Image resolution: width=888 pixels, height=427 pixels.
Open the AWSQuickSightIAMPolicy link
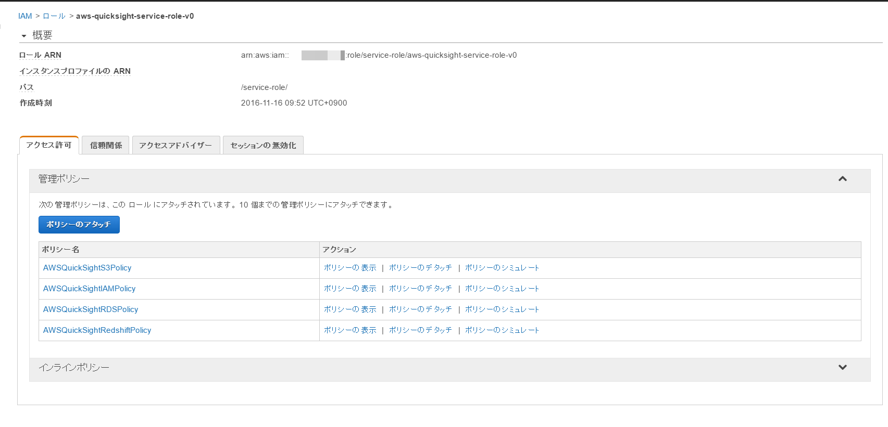tap(89, 289)
